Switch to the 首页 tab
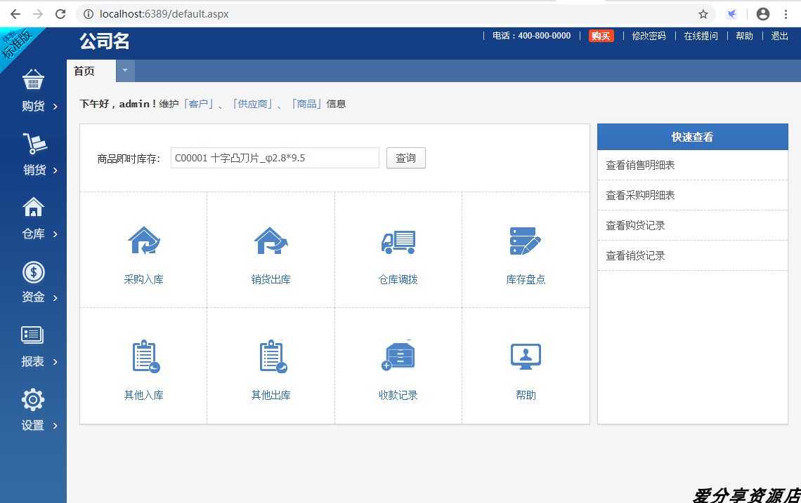This screenshot has height=503, width=801. click(91, 71)
